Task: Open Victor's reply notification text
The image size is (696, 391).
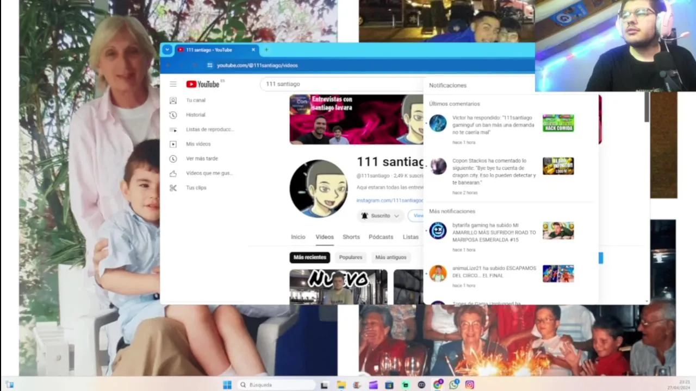Action: pos(492,125)
